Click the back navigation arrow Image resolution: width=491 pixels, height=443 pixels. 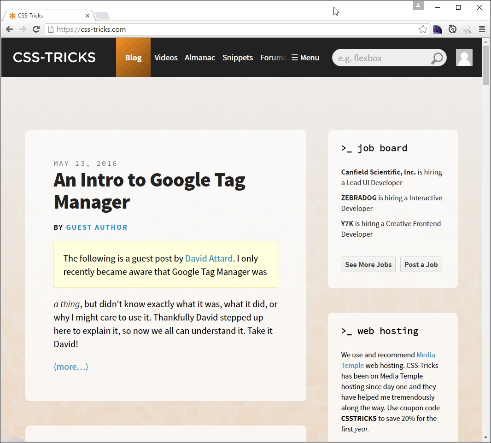(x=9, y=29)
